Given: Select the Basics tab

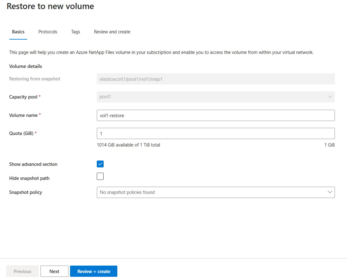Looking at the screenshot, I should coord(18,31).
